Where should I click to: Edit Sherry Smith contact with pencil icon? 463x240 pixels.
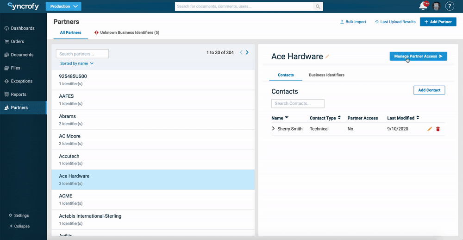point(430,129)
